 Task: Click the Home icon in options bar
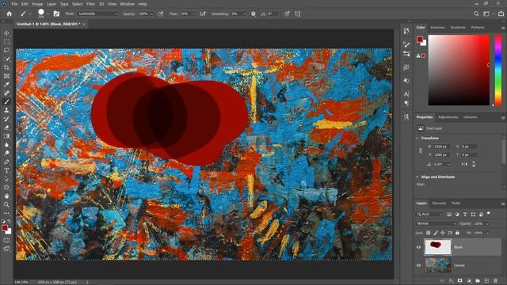tap(9, 14)
